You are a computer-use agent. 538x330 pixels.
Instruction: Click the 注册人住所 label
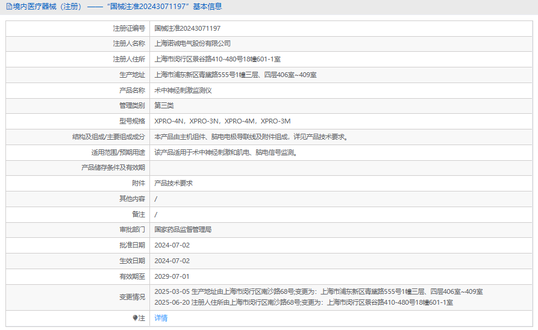click(x=129, y=60)
